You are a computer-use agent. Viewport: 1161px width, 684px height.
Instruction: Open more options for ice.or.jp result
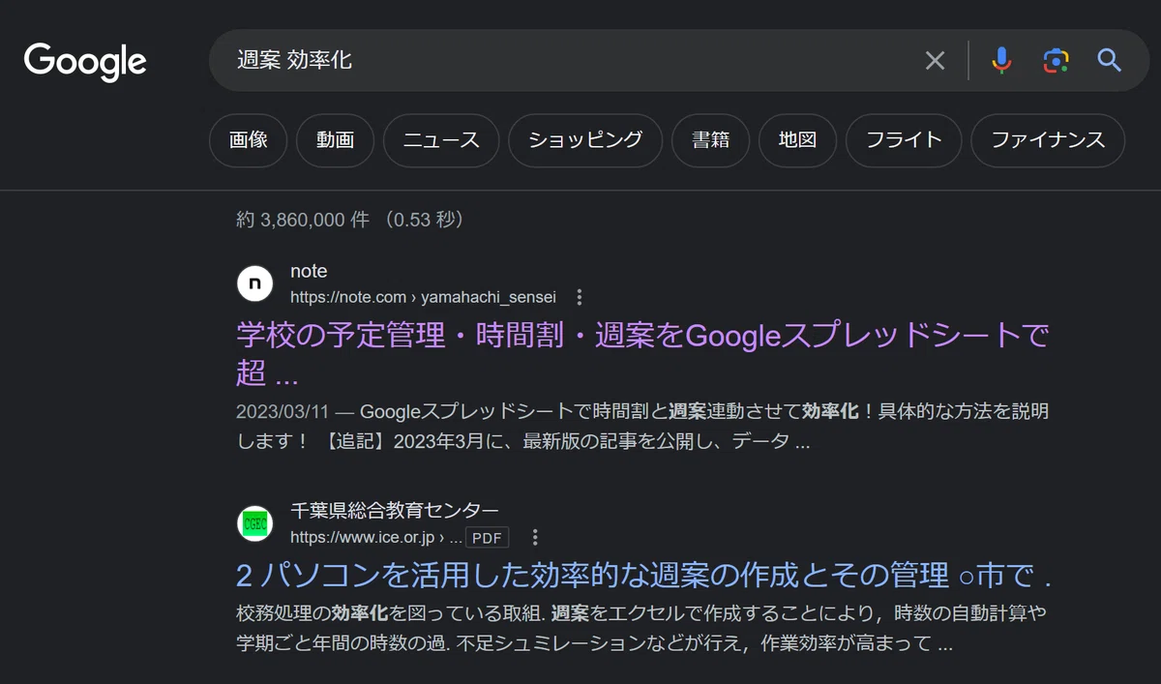[x=535, y=537]
